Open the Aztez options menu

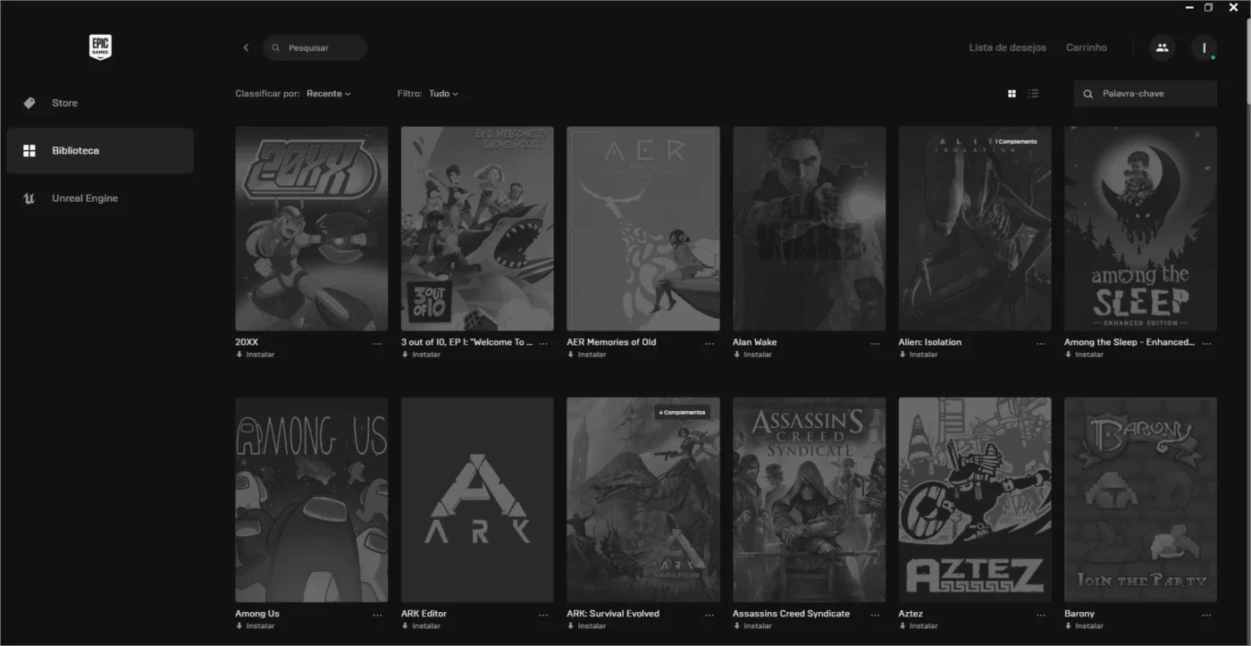[1041, 615]
